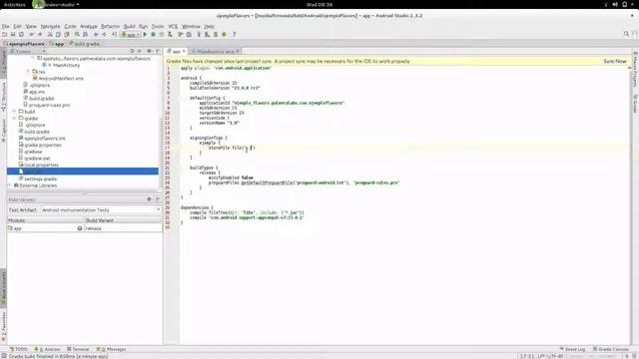Select the release build variant cell
Image resolution: width=639 pixels, height=359 pixels.
[123, 228]
